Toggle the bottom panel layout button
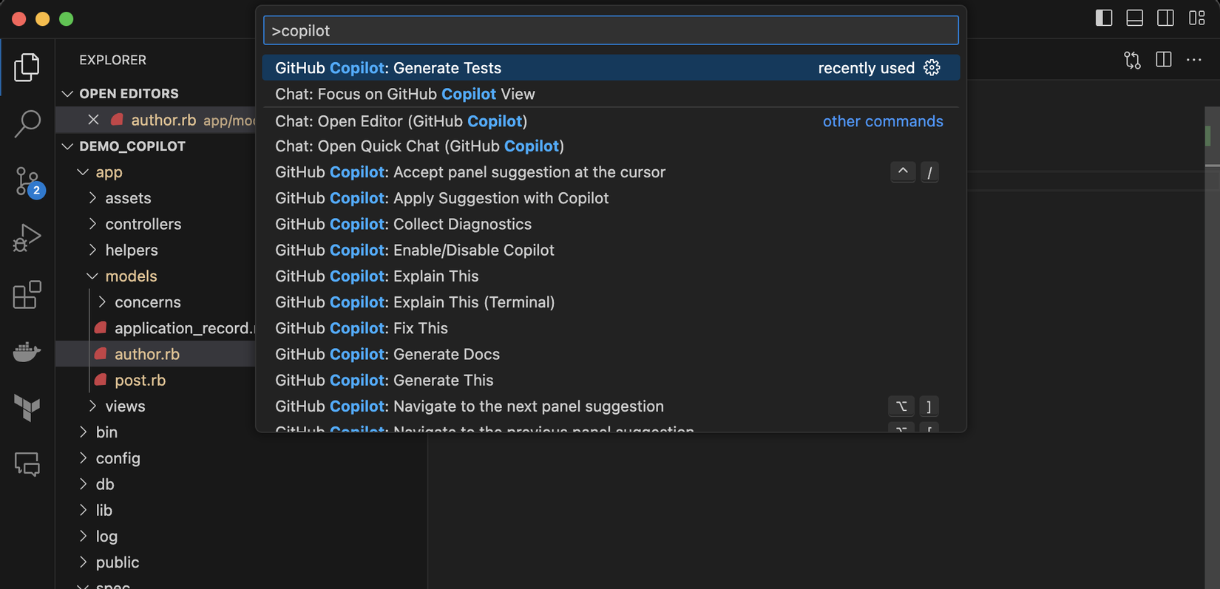This screenshot has width=1220, height=589. (x=1134, y=18)
